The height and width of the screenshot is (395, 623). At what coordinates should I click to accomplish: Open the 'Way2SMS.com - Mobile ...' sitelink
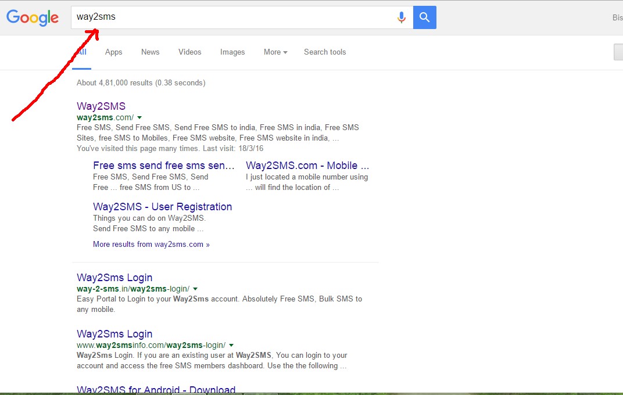(307, 165)
